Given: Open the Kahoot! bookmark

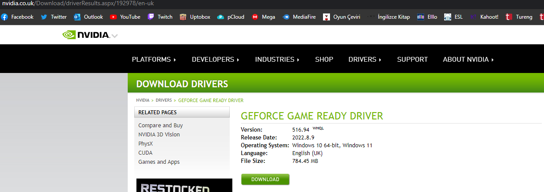Looking at the screenshot, I should [x=484, y=17].
